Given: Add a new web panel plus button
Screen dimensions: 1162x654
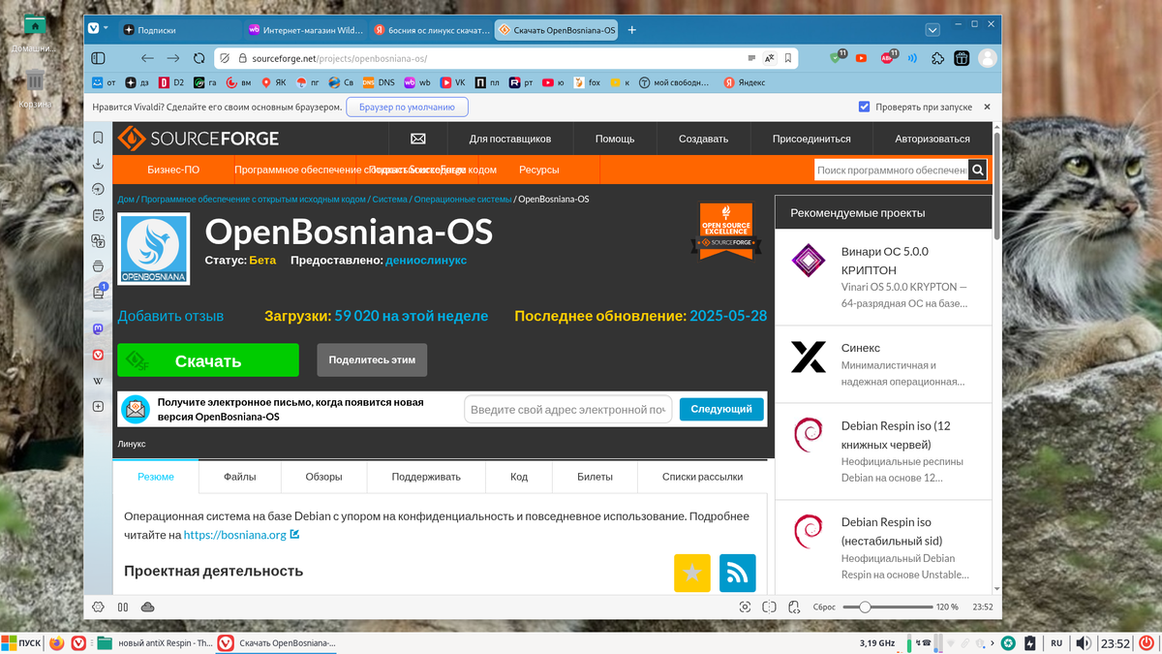Looking at the screenshot, I should point(98,406).
